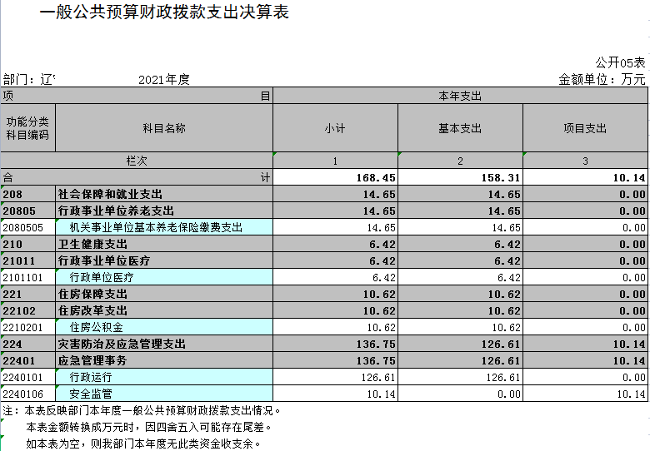Select the 小计 column header
The height and width of the screenshot is (451, 650).
(335, 128)
